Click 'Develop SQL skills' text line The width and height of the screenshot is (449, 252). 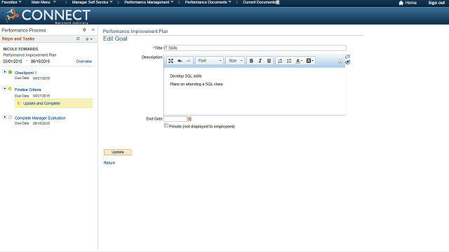pyautogui.click(x=186, y=76)
